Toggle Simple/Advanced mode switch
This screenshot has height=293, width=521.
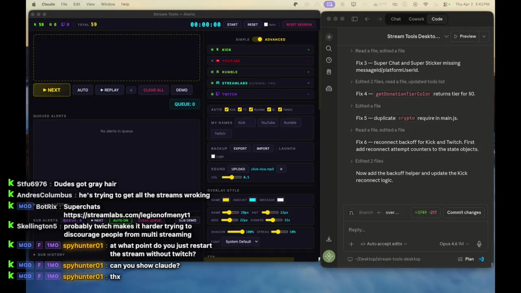tap(258, 39)
